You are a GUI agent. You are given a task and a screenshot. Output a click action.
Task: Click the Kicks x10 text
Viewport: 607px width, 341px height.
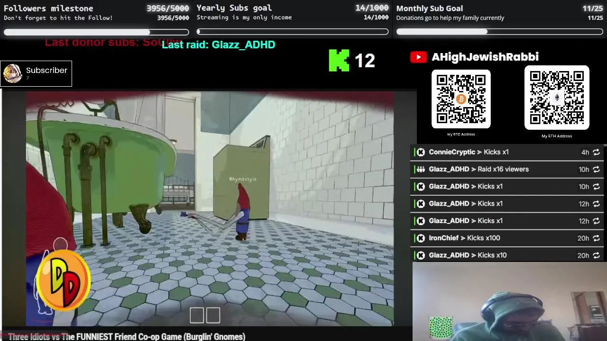(492, 255)
